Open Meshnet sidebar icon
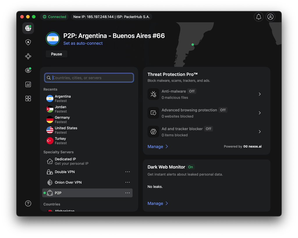The width and height of the screenshot is (298, 238). [x=28, y=56]
